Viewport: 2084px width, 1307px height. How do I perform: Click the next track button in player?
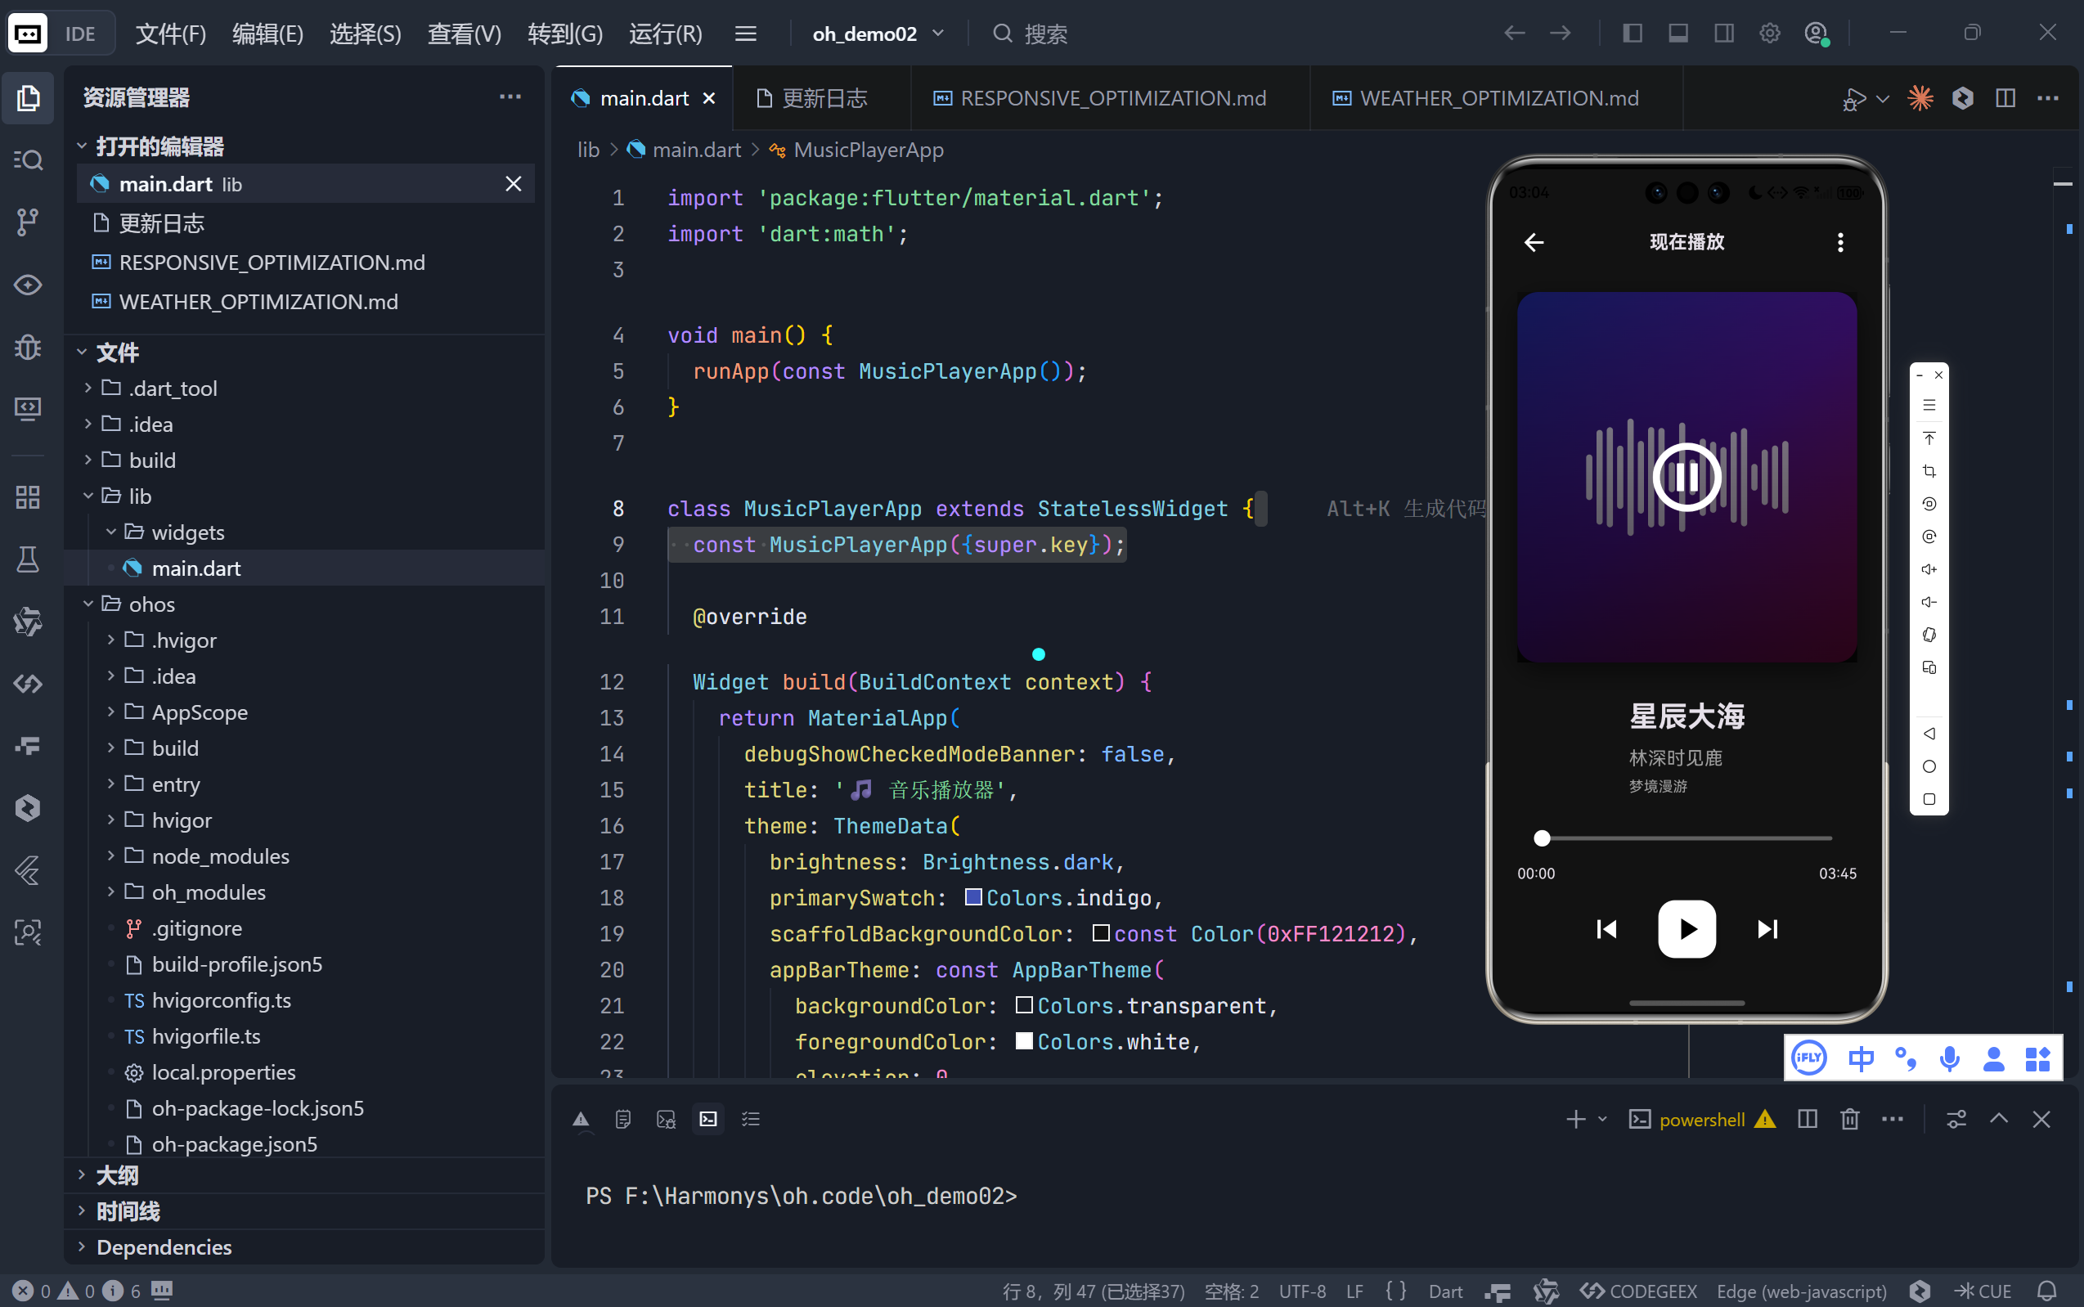tap(1767, 929)
